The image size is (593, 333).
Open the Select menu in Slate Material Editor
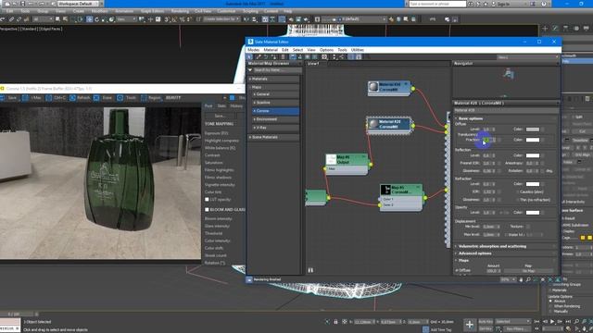(x=297, y=50)
